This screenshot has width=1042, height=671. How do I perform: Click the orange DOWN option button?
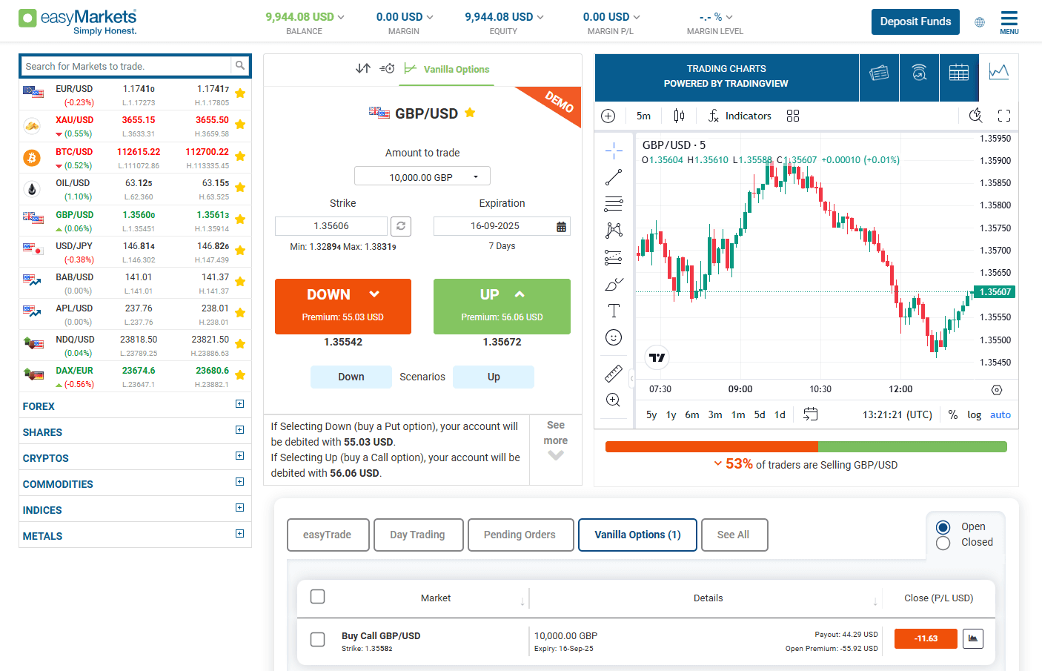[x=343, y=306]
